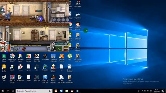This screenshot has width=166, height=93.
Task: Open Press X to Not Die shortcut
Action: click(12, 79)
